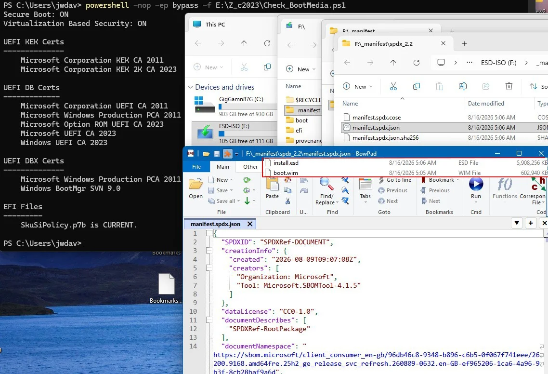Add a new tab in spdx_2.2 Explorer window
548x374 pixels.
click(x=464, y=44)
